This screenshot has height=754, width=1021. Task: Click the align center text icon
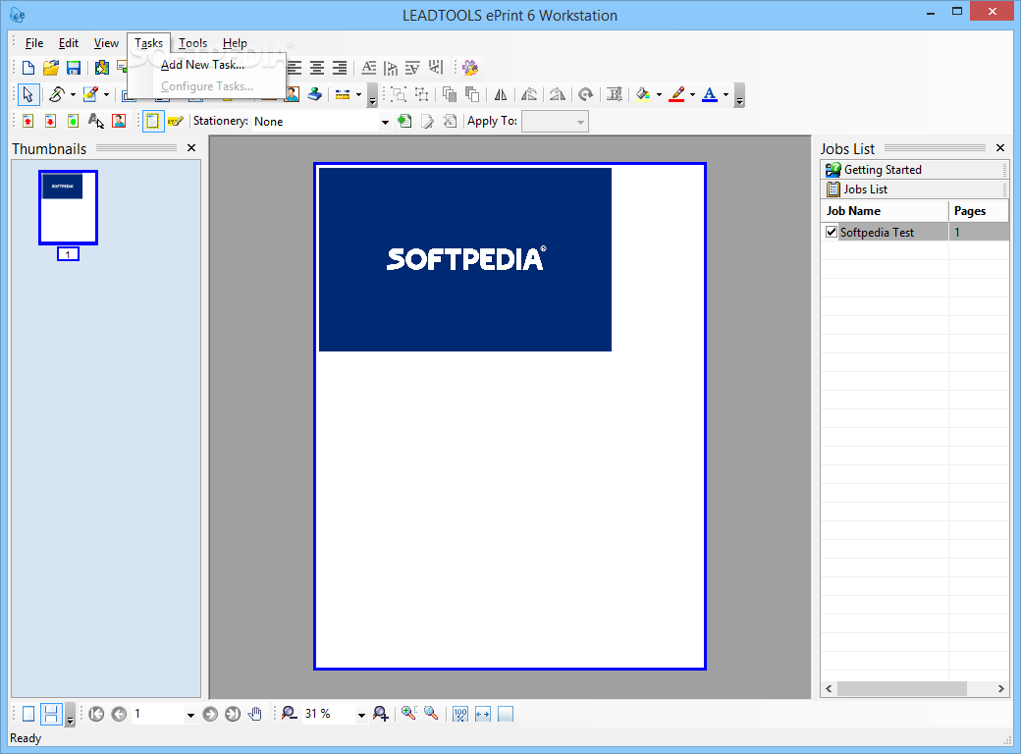[317, 68]
